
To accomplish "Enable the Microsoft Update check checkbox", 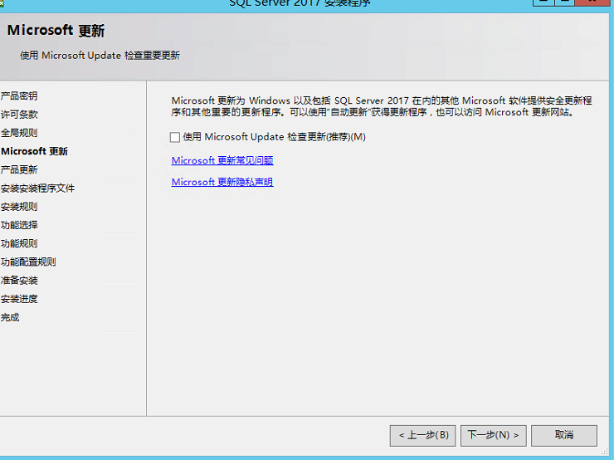I will click(x=175, y=137).
